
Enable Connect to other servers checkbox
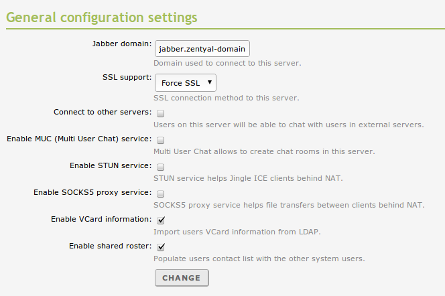[x=161, y=113]
